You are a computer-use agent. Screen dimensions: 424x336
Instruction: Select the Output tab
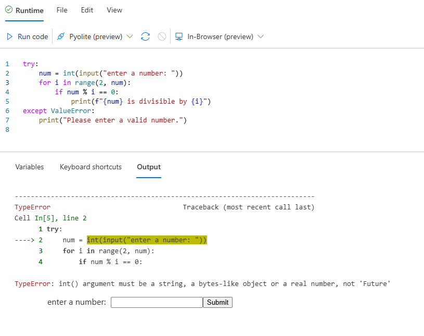[149, 167]
